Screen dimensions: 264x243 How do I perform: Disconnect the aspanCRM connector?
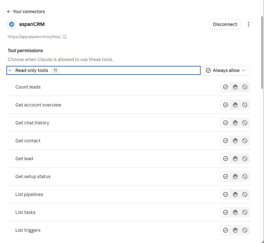225,24
